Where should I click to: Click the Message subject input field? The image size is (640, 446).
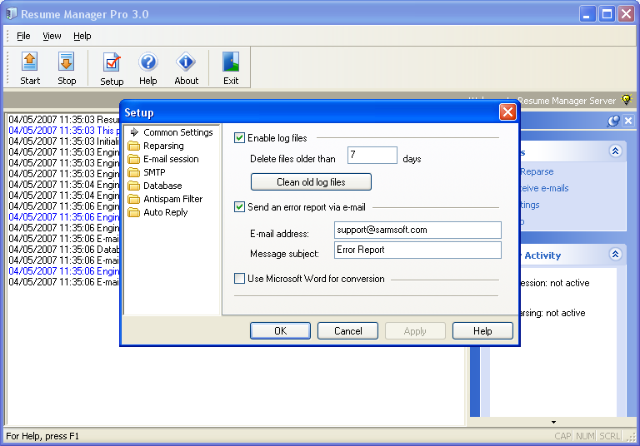pyautogui.click(x=417, y=250)
